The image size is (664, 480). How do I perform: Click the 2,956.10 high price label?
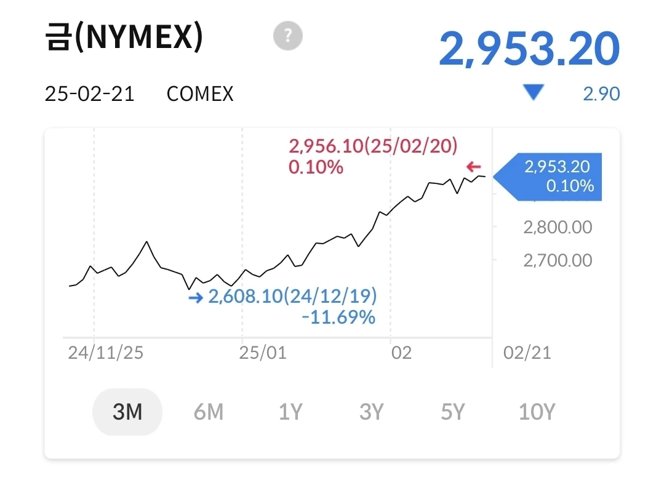click(374, 146)
